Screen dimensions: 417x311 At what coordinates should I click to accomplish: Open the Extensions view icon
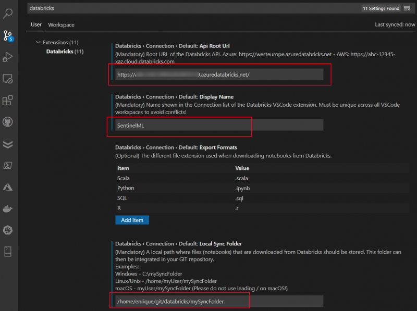(8, 101)
